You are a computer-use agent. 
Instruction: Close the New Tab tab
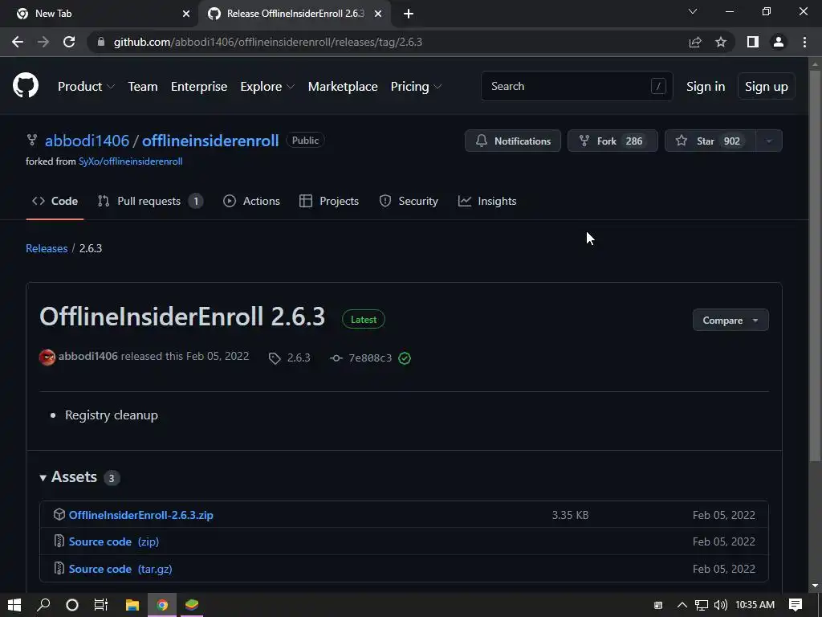(x=186, y=14)
